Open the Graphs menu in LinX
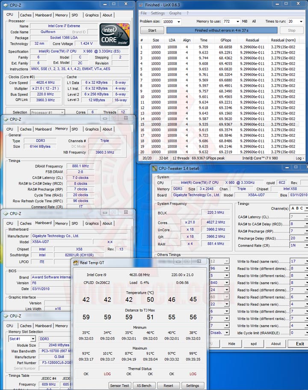Image resolution: width=308 pixels, height=390 pixels. click(175, 13)
